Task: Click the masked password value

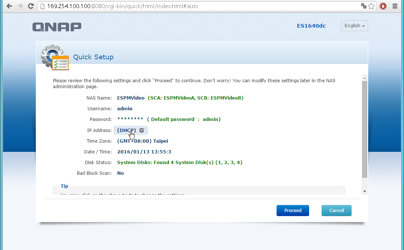Action: (130, 119)
